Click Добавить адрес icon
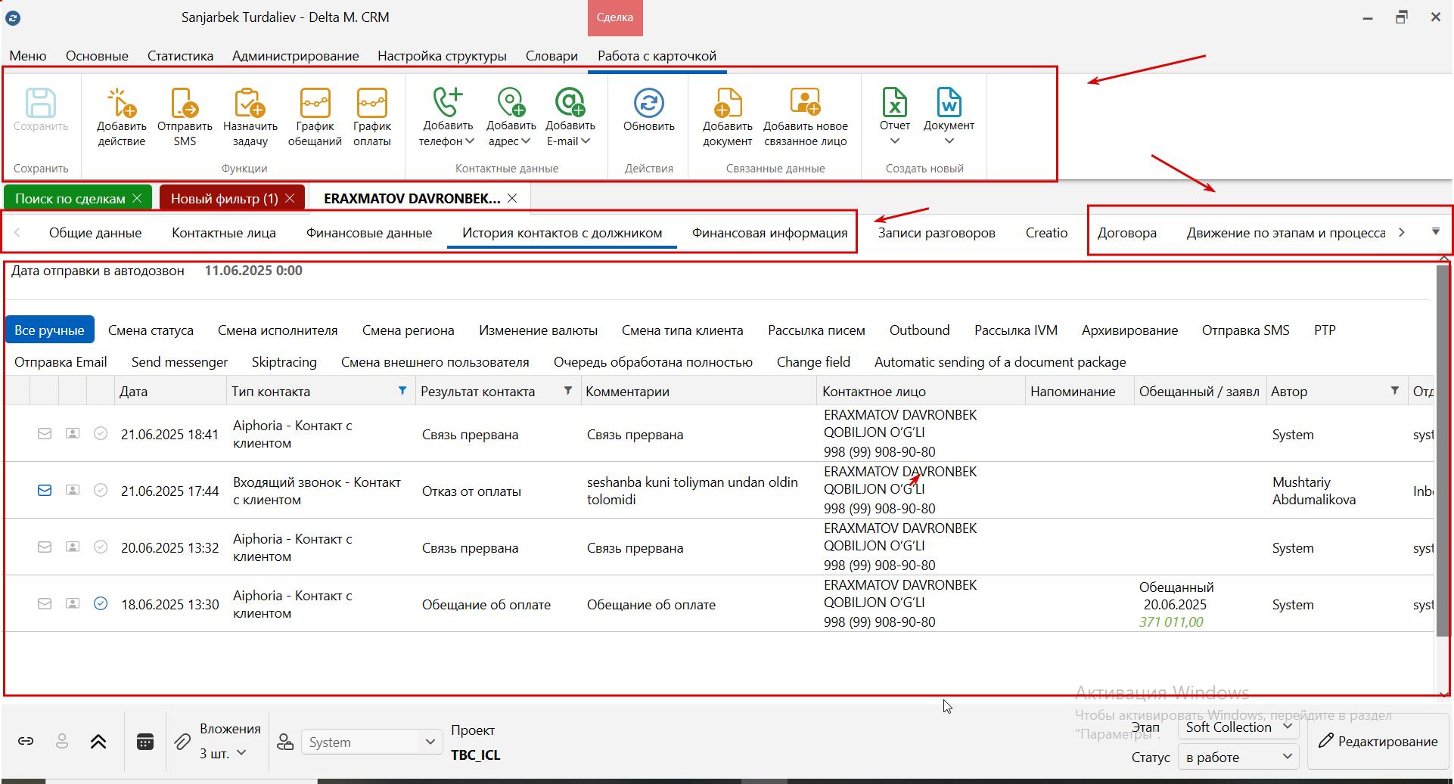This screenshot has width=1454, height=784. (x=511, y=102)
